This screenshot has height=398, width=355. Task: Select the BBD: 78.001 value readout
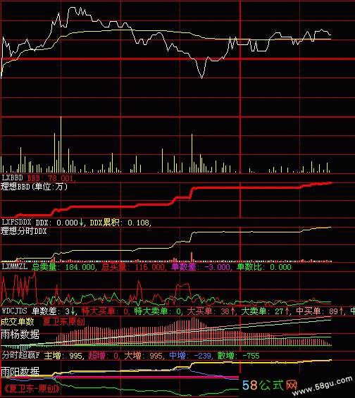[51, 178]
